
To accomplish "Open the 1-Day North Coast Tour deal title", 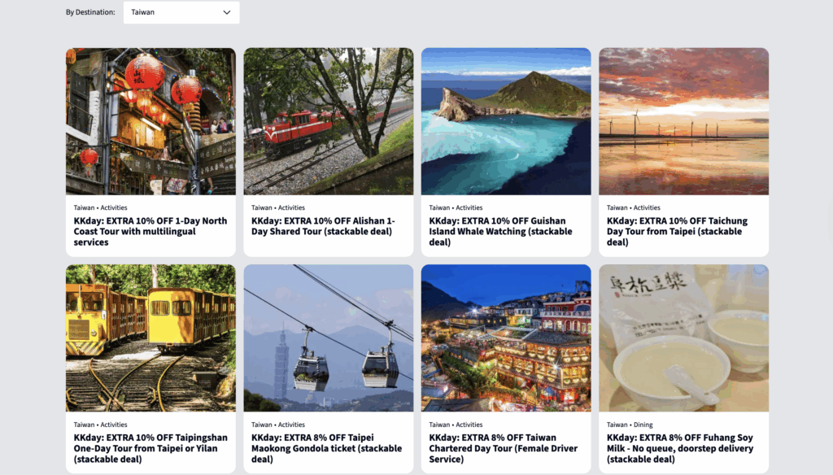I will (150, 232).
